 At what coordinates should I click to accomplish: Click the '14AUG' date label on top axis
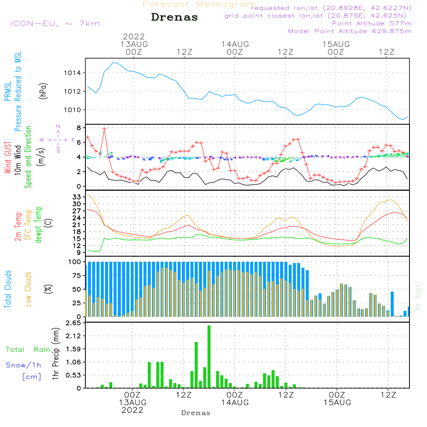pyautogui.click(x=235, y=44)
